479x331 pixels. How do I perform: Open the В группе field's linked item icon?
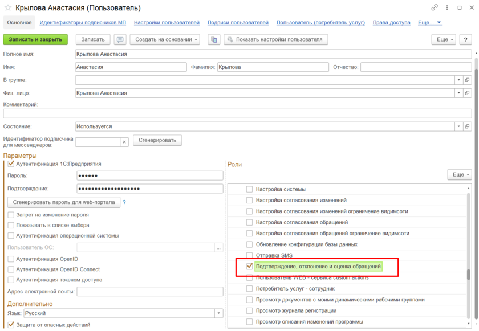[467, 80]
